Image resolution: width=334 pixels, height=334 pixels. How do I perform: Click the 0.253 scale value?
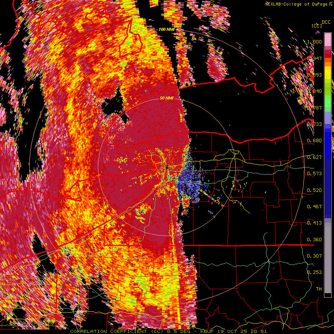pyautogui.click(x=314, y=272)
